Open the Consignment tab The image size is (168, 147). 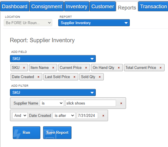pyautogui.click(x=47, y=7)
